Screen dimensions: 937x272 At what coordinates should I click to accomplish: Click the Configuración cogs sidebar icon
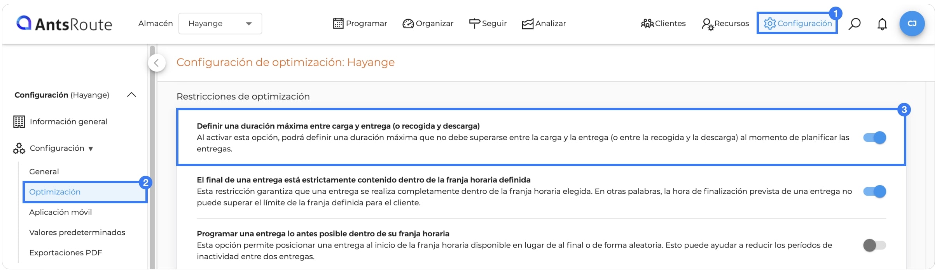[x=19, y=149]
